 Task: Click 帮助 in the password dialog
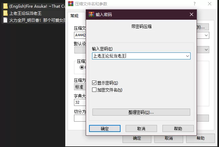(178, 129)
